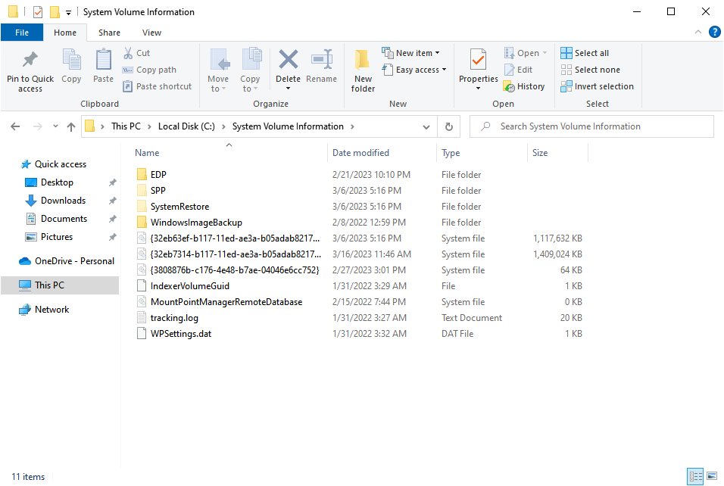Create a New folder
The image size is (724, 486).
coord(363,70)
